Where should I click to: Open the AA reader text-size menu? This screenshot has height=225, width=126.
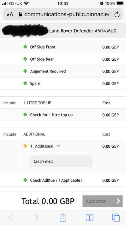click(10, 15)
